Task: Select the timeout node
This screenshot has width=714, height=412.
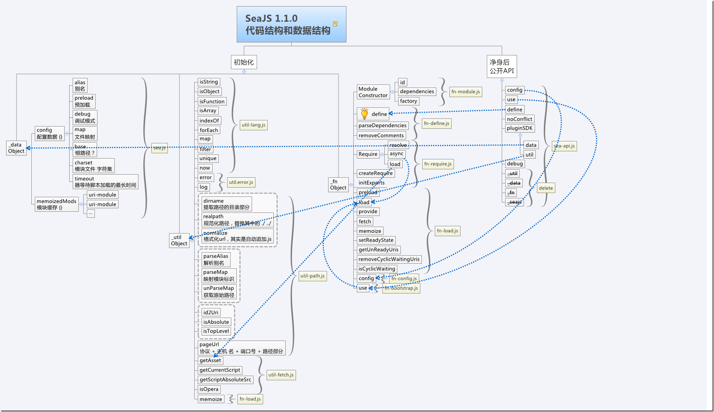Action: click(105, 182)
